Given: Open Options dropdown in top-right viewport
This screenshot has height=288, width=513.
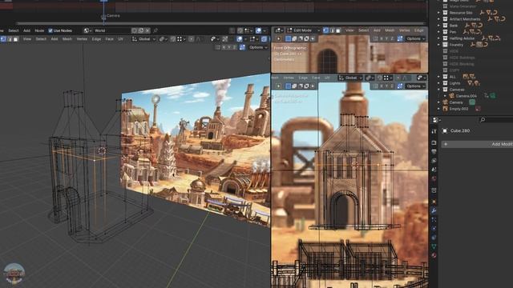Looking at the screenshot, I should (x=415, y=38).
